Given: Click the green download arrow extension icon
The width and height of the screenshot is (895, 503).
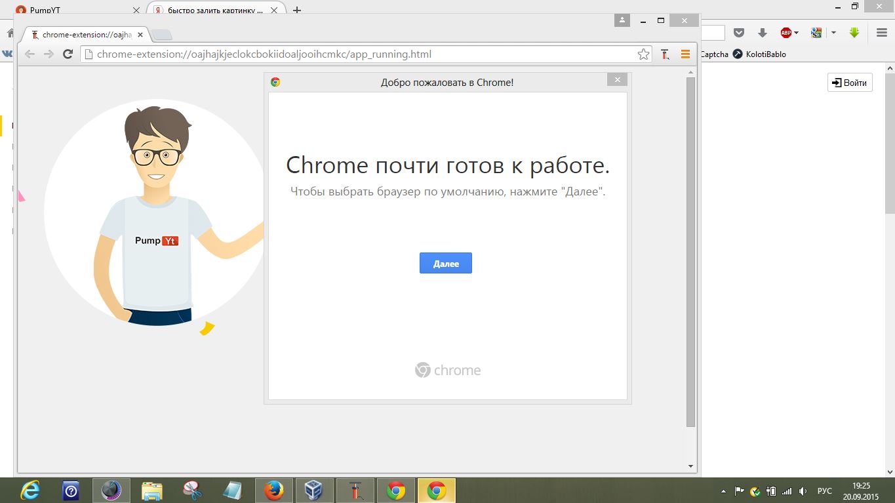Looking at the screenshot, I should click(854, 33).
